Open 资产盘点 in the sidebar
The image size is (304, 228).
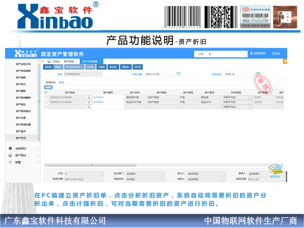[21, 131]
